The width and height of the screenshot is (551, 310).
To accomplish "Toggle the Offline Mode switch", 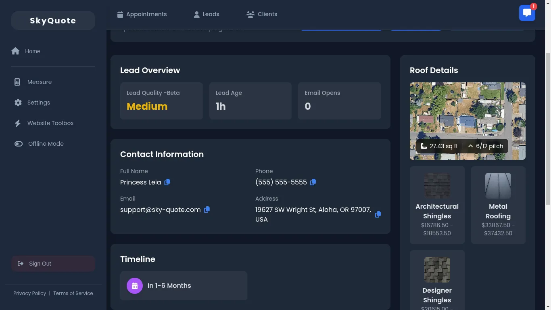I will [19, 144].
